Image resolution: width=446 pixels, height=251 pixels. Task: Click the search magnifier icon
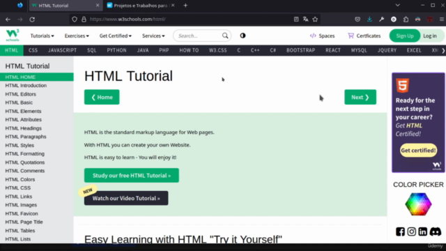(x=225, y=36)
